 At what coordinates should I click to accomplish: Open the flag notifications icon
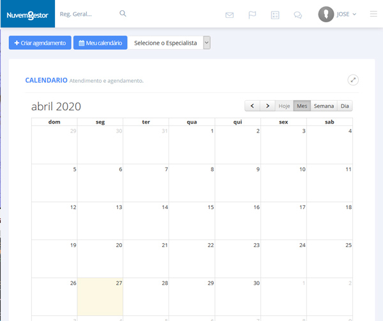[x=252, y=15]
